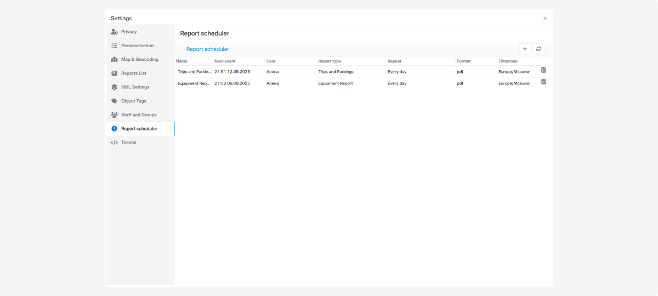
Task: Click the KML Settings layers icon
Action: (114, 87)
